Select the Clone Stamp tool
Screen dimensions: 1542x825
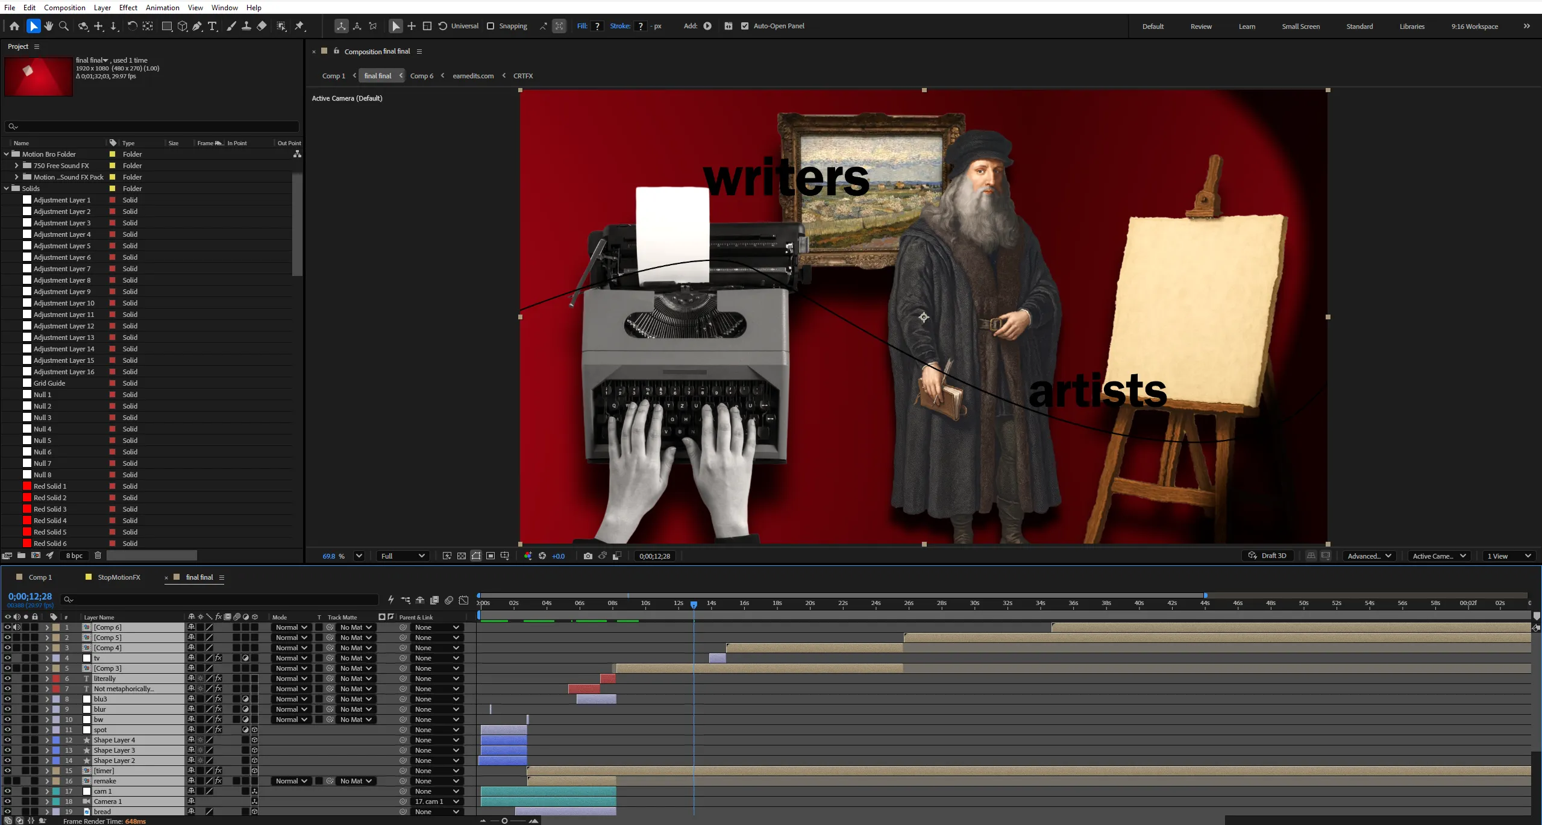(246, 26)
